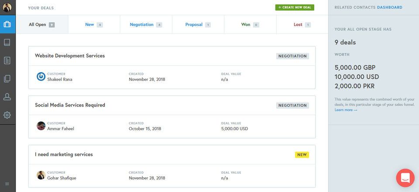The image size is (419, 192).
Task: Click Ammar Faheel's customer avatar
Action: tap(41, 126)
